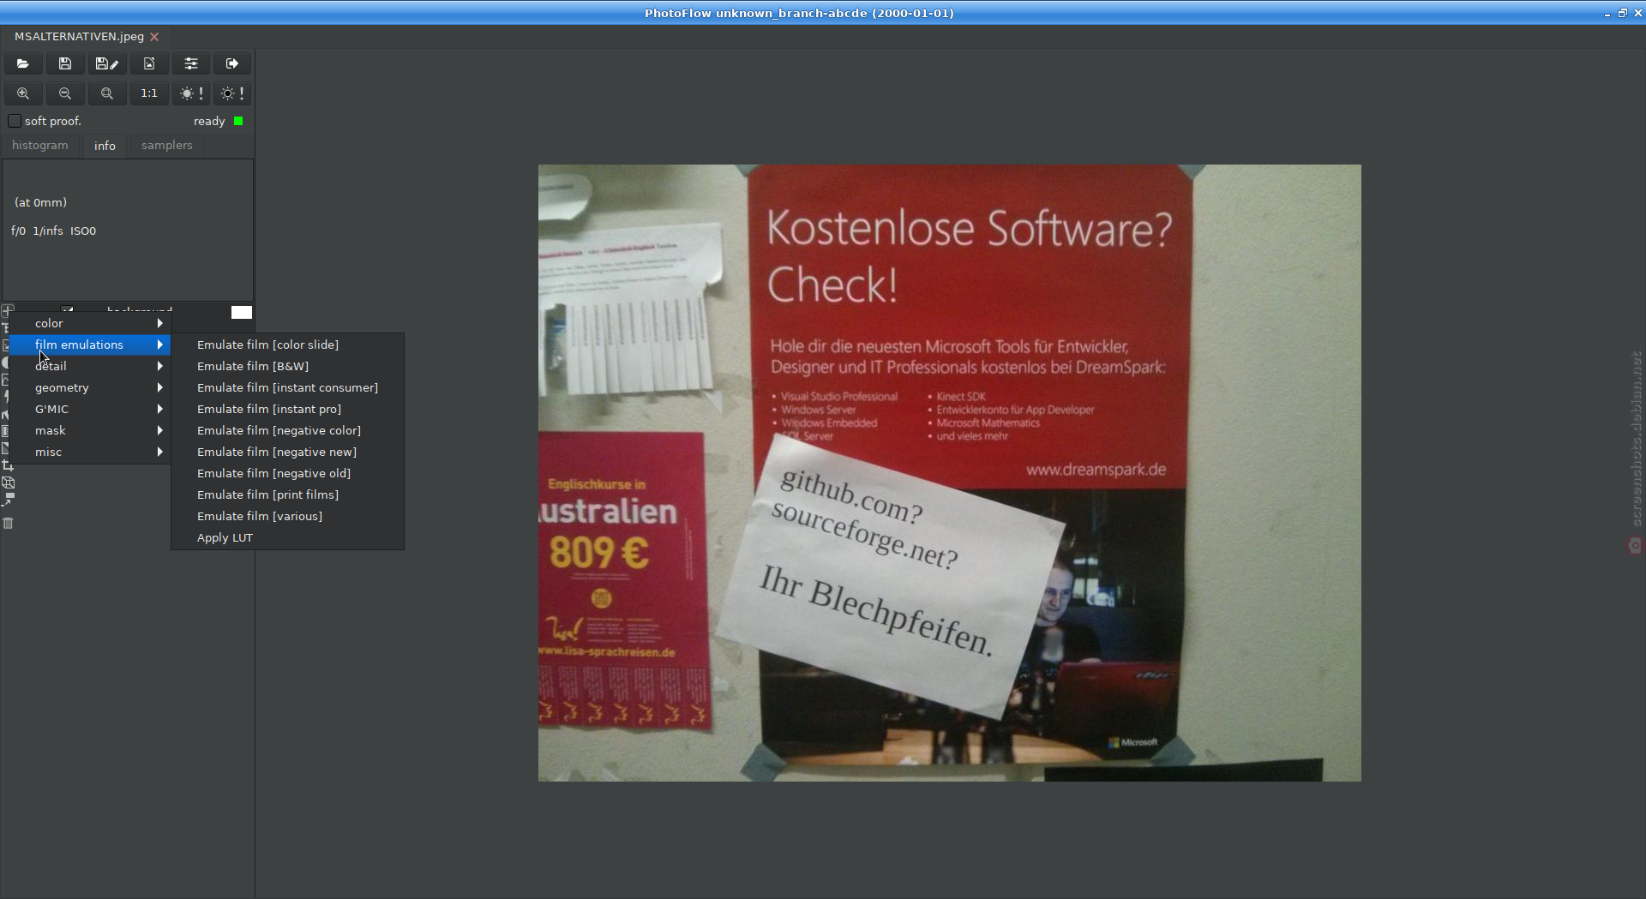Close the MSALTERNATIVEN.jpeg tab
This screenshot has height=899, width=1646.
154,37
